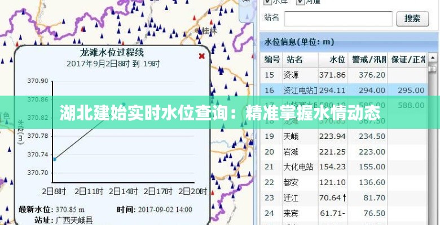The width and height of the screenshot is (440, 225).
Task: Click warning level value 76.50
Action: pyautogui.click(x=375, y=213)
